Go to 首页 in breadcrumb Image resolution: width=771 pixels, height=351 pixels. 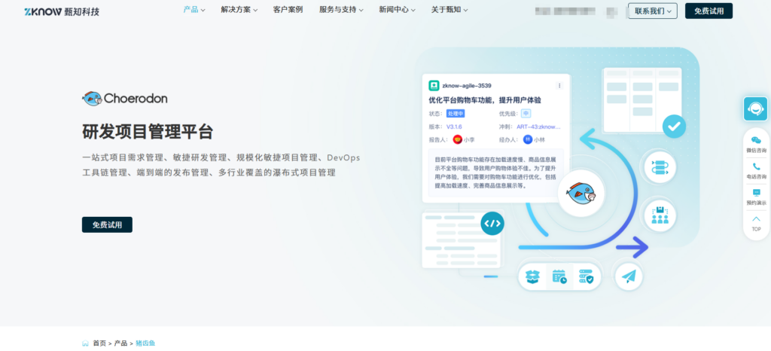[x=99, y=343]
